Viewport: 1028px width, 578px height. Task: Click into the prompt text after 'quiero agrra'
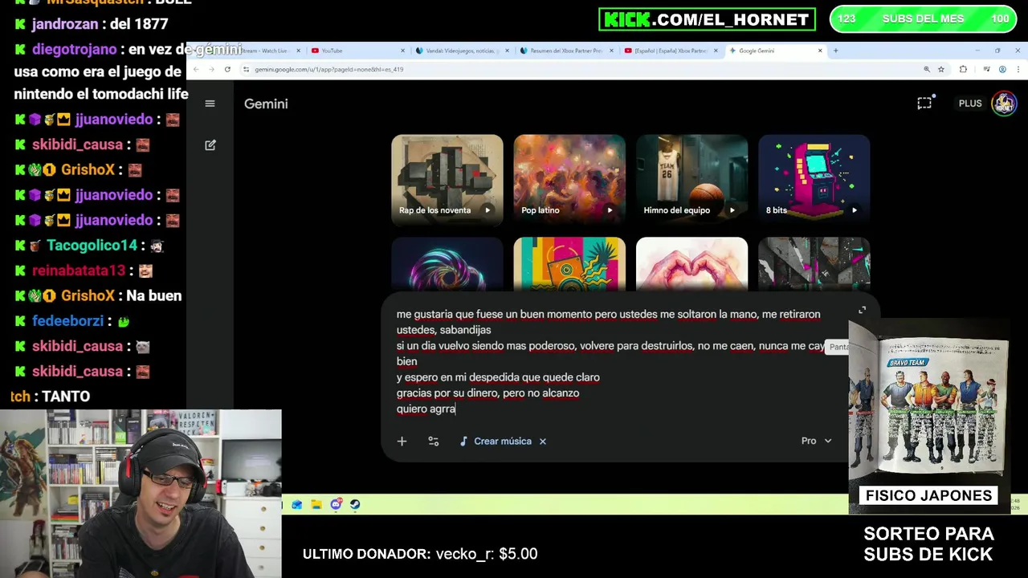pyautogui.click(x=456, y=409)
